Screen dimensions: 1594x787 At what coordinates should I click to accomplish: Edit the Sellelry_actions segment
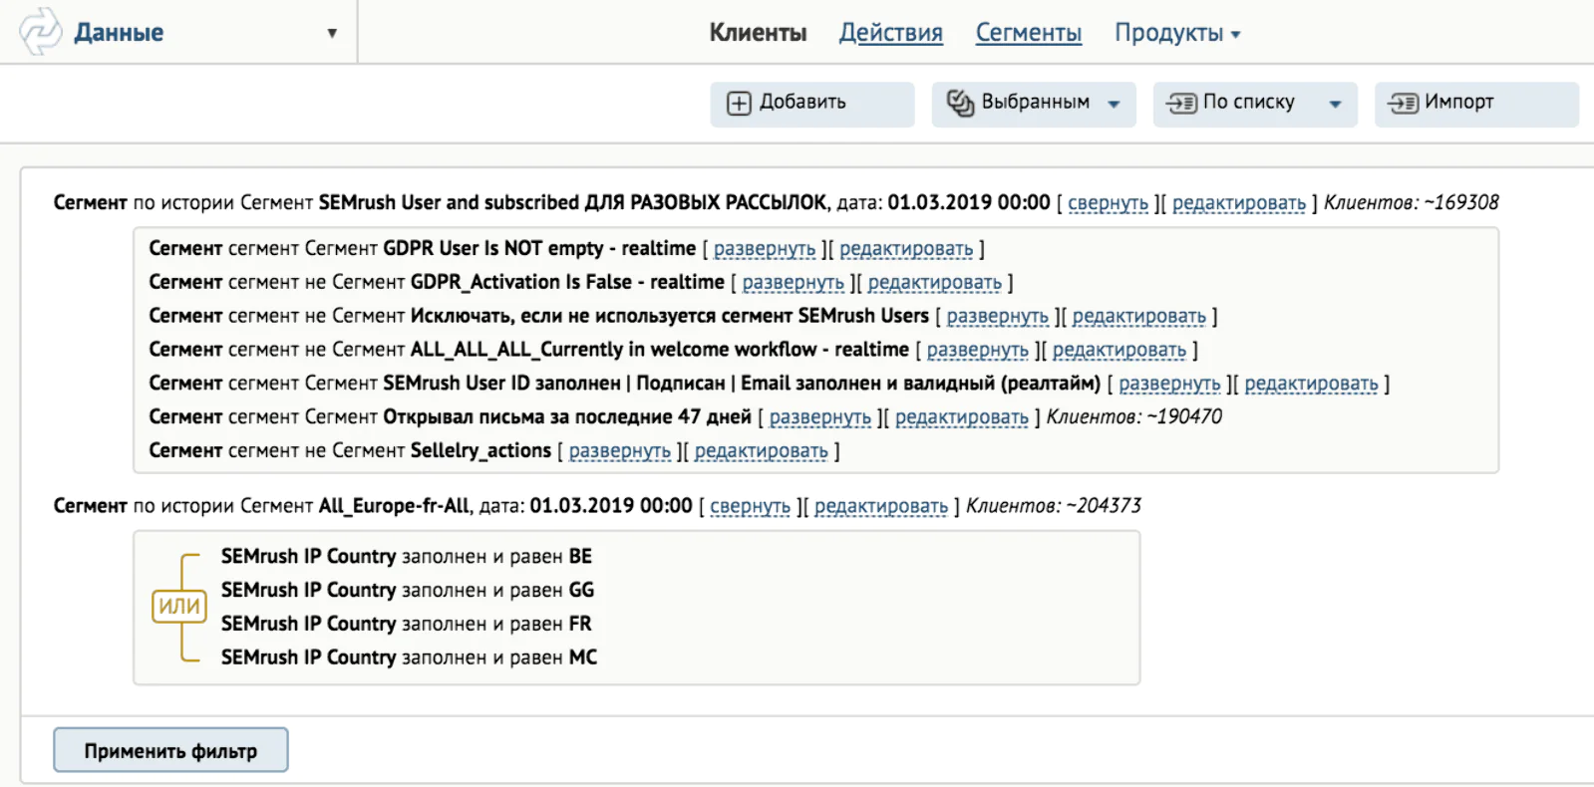761,451
